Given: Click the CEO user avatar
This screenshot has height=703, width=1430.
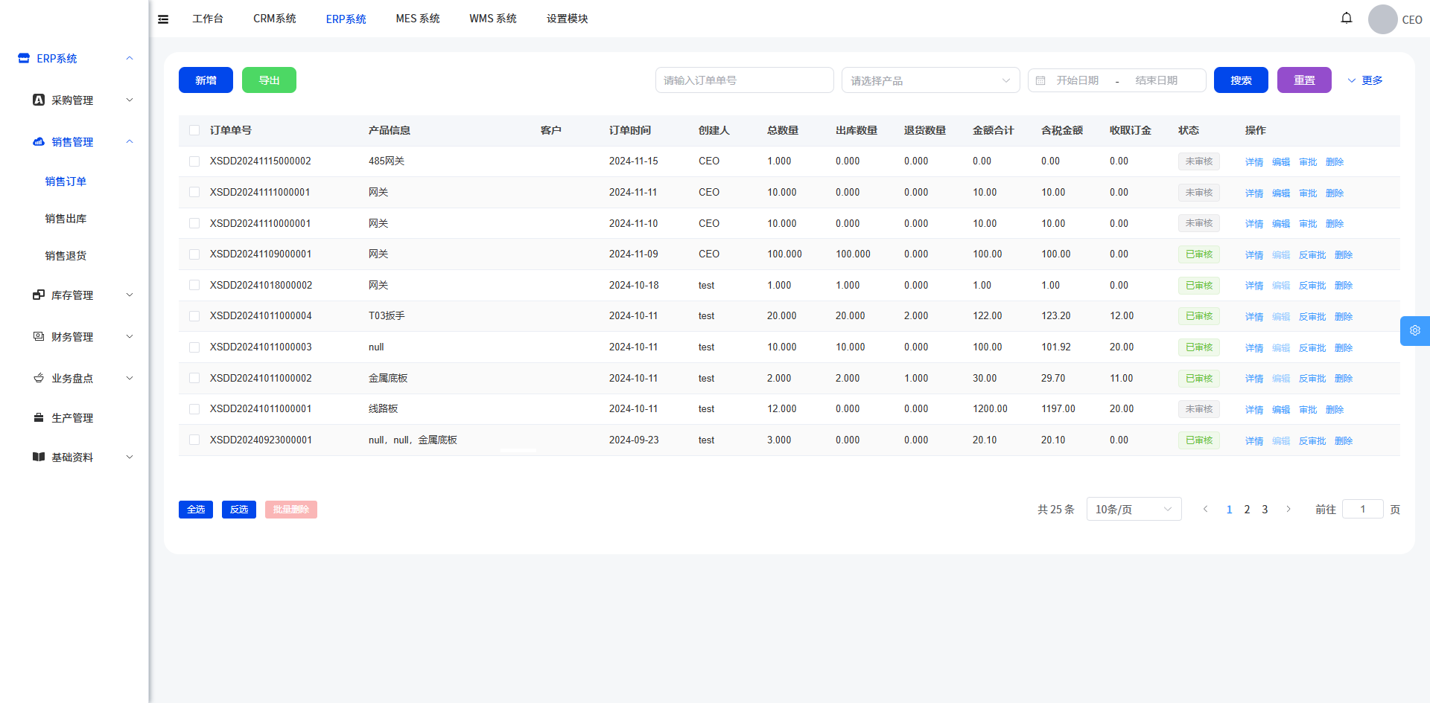Looking at the screenshot, I should pyautogui.click(x=1382, y=19).
